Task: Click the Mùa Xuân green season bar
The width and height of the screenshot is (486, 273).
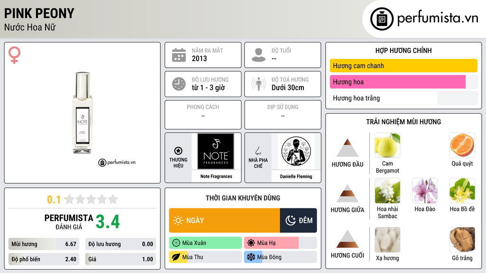Action: point(206,243)
